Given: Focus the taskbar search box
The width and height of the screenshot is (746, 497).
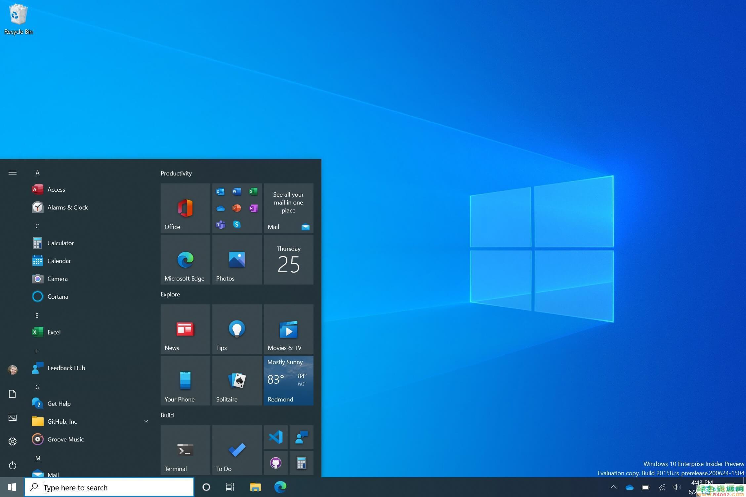Looking at the screenshot, I should click(x=109, y=487).
